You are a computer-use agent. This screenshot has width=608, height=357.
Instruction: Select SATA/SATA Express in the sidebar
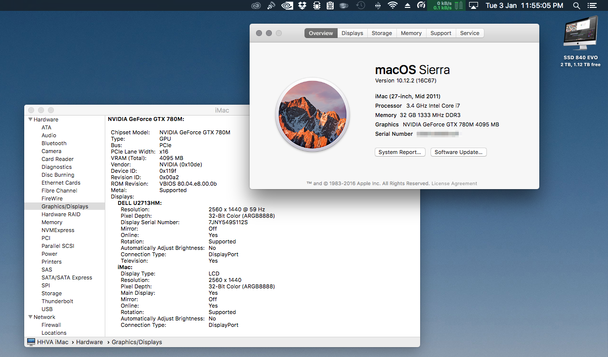point(67,278)
